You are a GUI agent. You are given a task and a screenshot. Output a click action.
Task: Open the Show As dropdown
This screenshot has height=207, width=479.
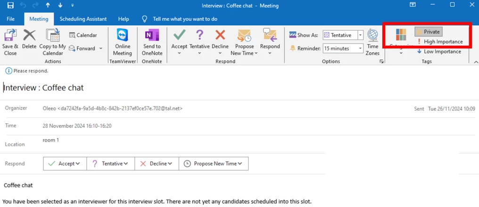click(x=361, y=35)
